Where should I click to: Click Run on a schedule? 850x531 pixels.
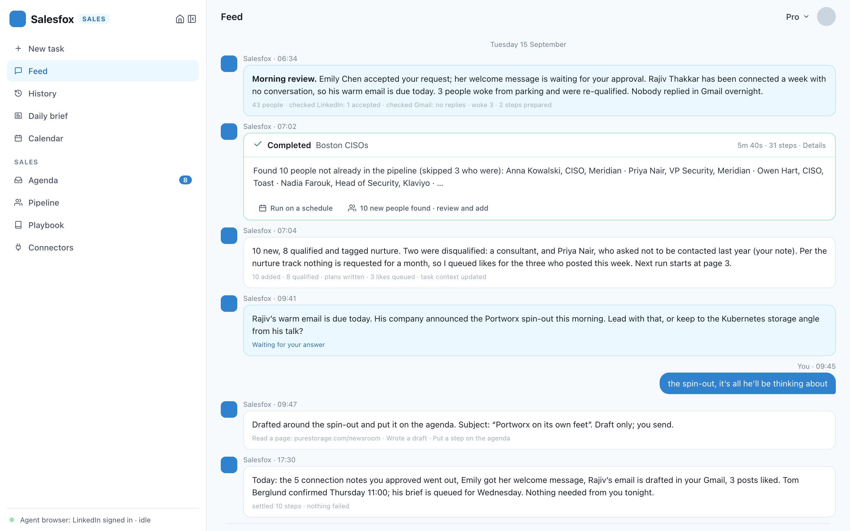click(x=296, y=208)
